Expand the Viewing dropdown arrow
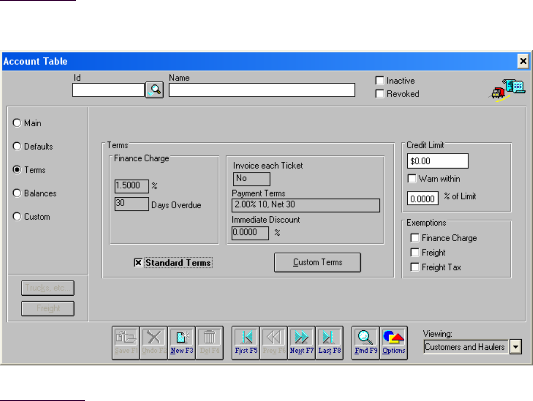Image resolution: width=533 pixels, height=401 pixels. [x=515, y=347]
